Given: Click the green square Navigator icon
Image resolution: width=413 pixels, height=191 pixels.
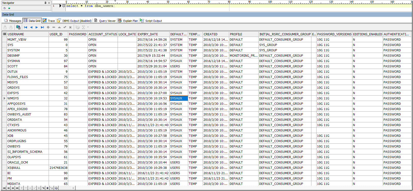Looking at the screenshot, I should click(x=9, y=8).
